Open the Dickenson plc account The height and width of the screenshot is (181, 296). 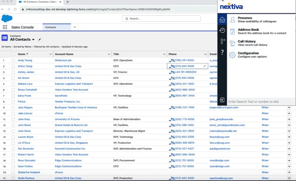coord(63,61)
